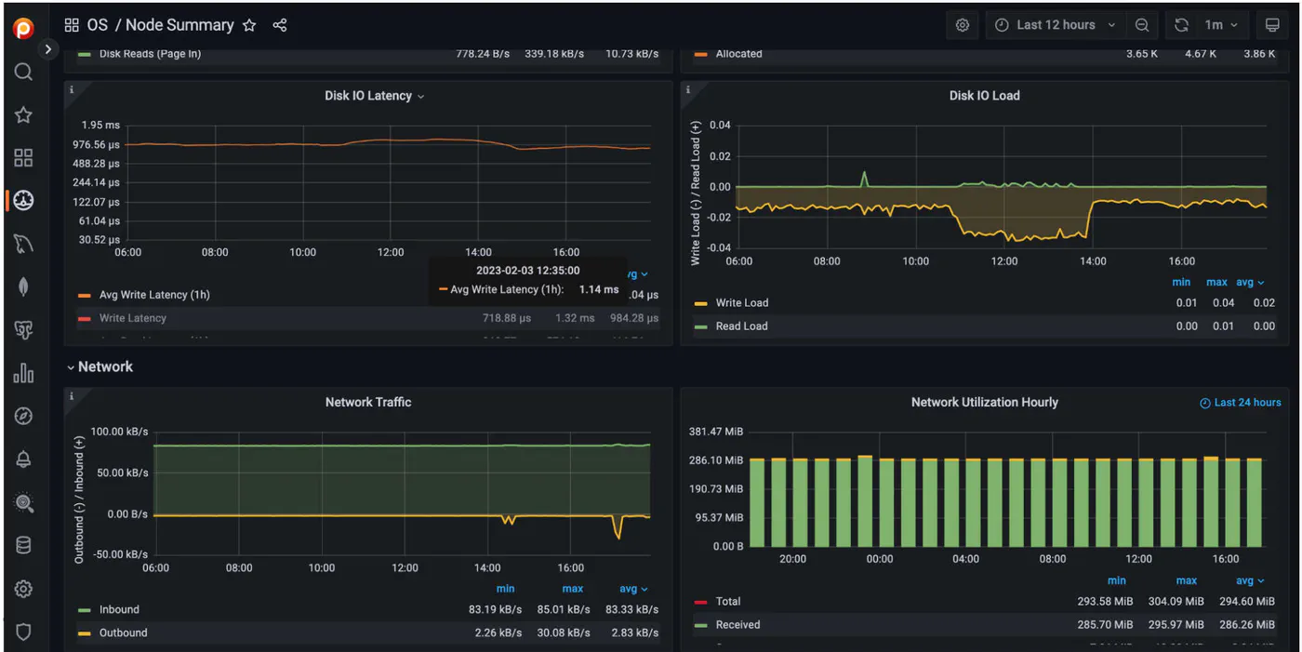Open the Configuration gear in sidebar
1302x652 pixels.
23,589
